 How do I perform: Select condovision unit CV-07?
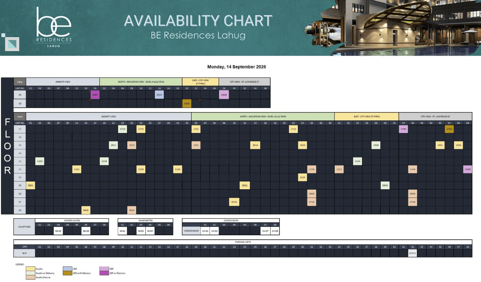265,231
